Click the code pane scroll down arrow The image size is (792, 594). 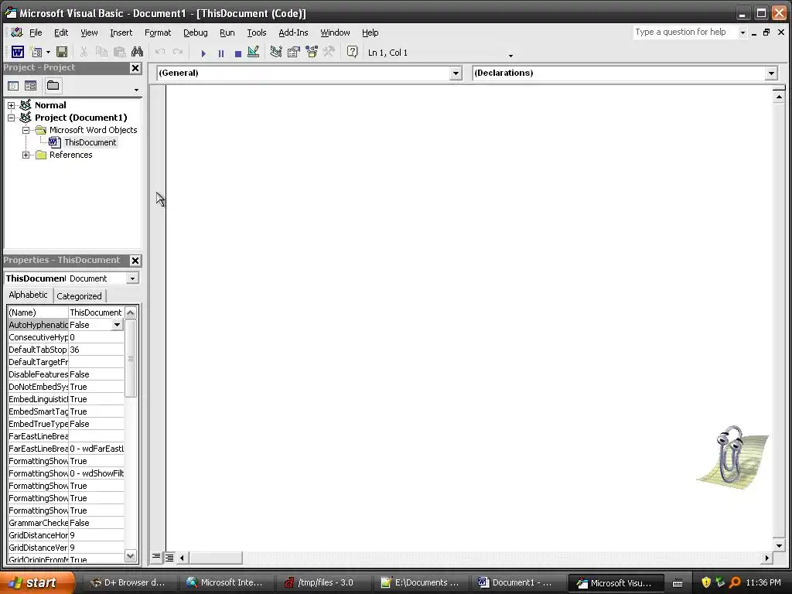click(779, 545)
